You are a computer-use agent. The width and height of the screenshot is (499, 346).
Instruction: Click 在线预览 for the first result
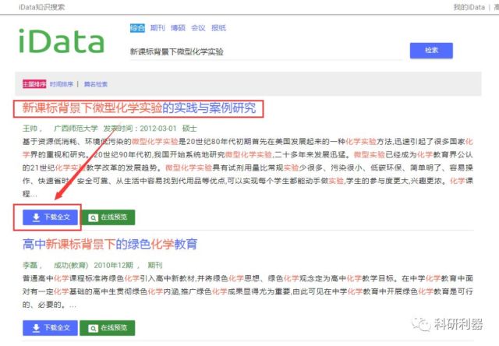108,217
